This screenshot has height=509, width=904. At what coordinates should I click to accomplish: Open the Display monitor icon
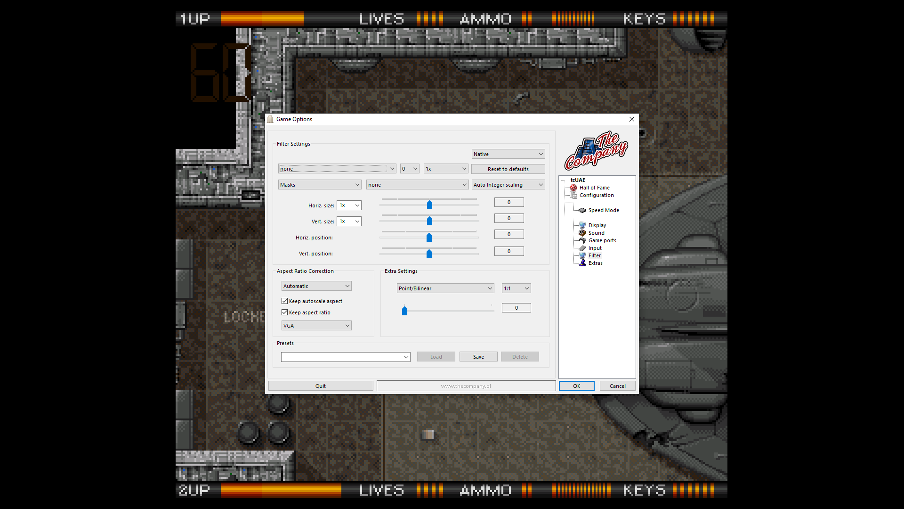582,225
